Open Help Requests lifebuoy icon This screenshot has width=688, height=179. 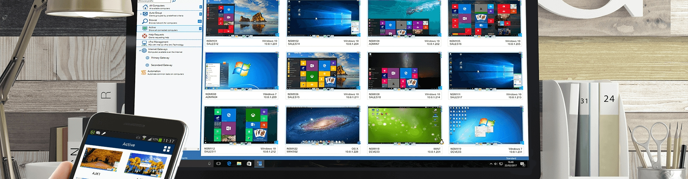tap(144, 36)
